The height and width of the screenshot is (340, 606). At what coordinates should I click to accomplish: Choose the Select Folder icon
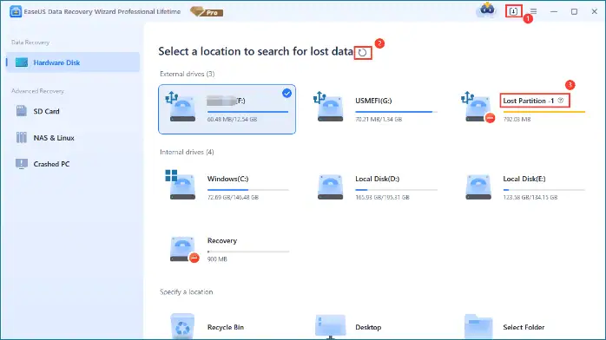478,327
